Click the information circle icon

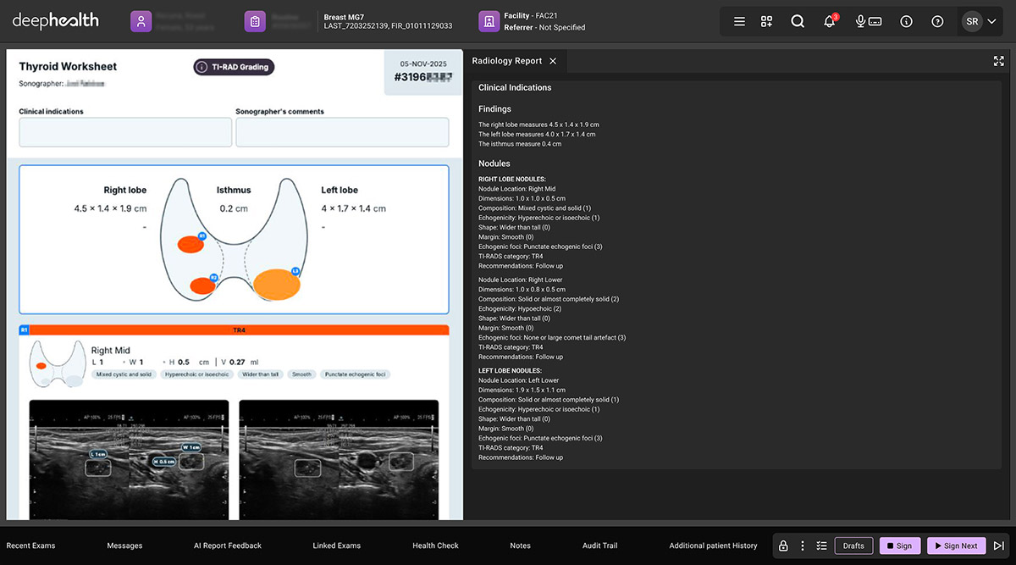pos(907,21)
